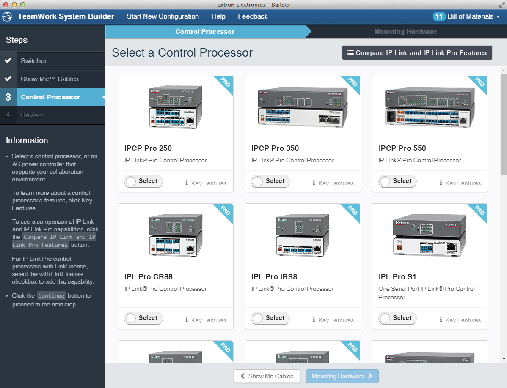Click the IPL Pro CR88 product image
The height and width of the screenshot is (388, 507).
coord(176,235)
